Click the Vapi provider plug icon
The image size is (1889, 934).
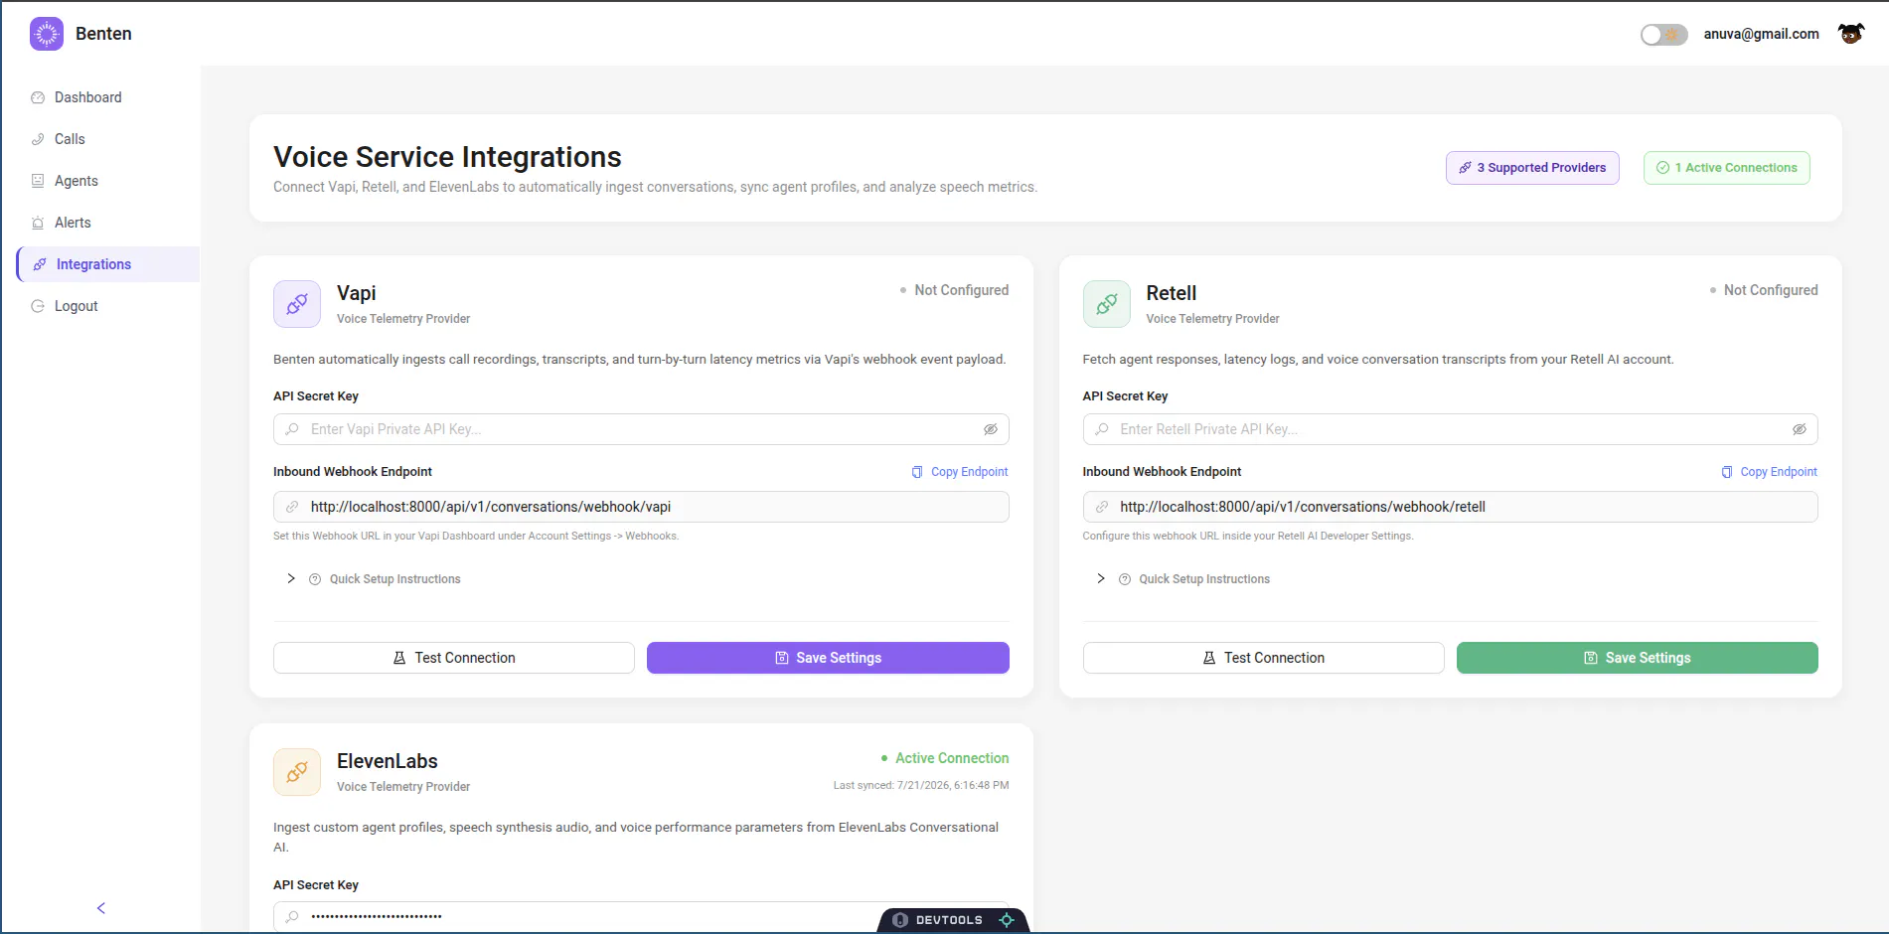coord(297,304)
